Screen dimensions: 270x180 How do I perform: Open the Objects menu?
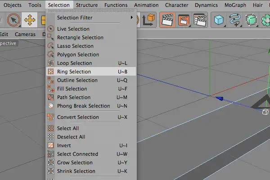point(13,5)
